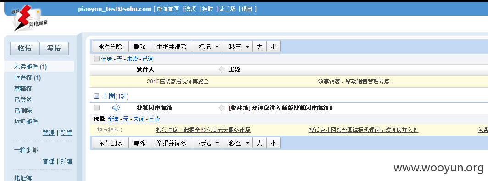
Task: Click the top 全选 link
Action: click(x=106, y=59)
